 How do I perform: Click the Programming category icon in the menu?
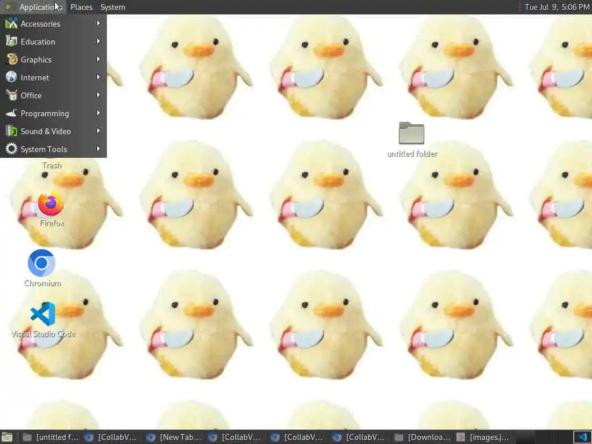[12, 113]
